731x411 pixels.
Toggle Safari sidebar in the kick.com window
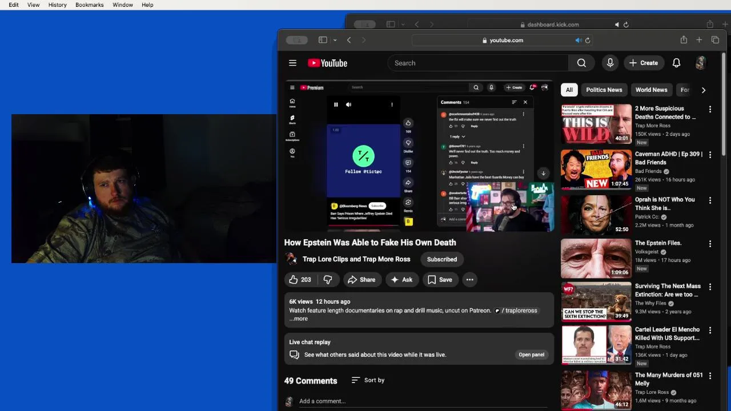[x=391, y=25]
